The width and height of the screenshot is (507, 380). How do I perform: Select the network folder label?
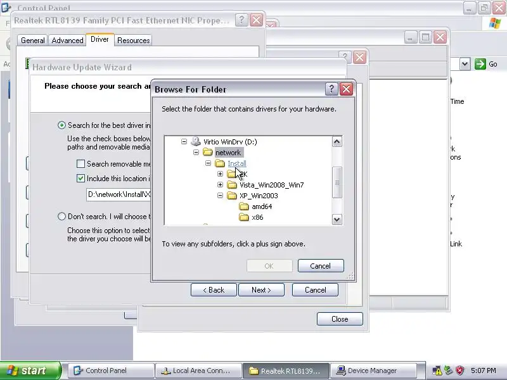pos(228,153)
